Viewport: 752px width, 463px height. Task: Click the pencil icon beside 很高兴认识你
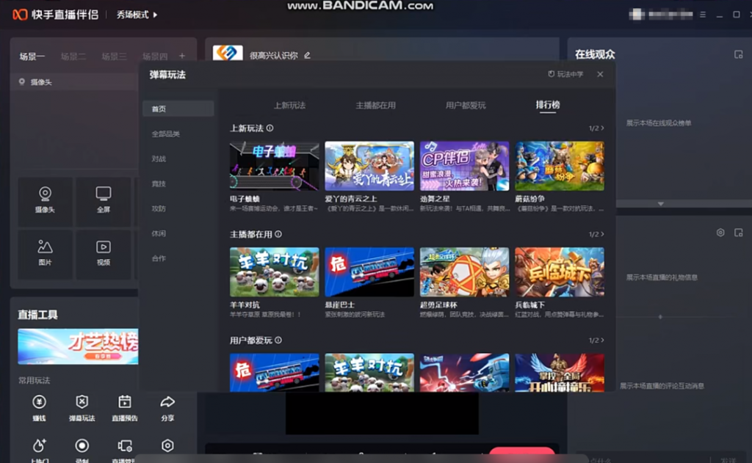(307, 56)
